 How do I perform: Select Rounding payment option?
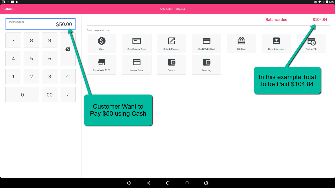(206, 64)
